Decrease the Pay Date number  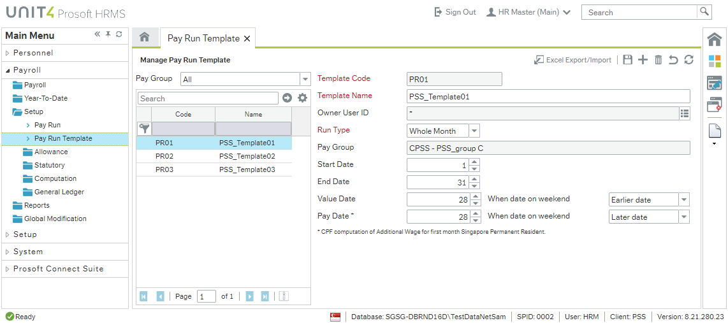click(x=474, y=220)
